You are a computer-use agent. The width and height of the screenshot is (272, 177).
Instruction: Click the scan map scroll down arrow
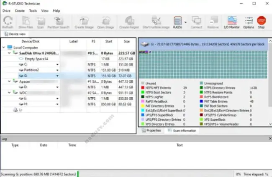[270, 124]
